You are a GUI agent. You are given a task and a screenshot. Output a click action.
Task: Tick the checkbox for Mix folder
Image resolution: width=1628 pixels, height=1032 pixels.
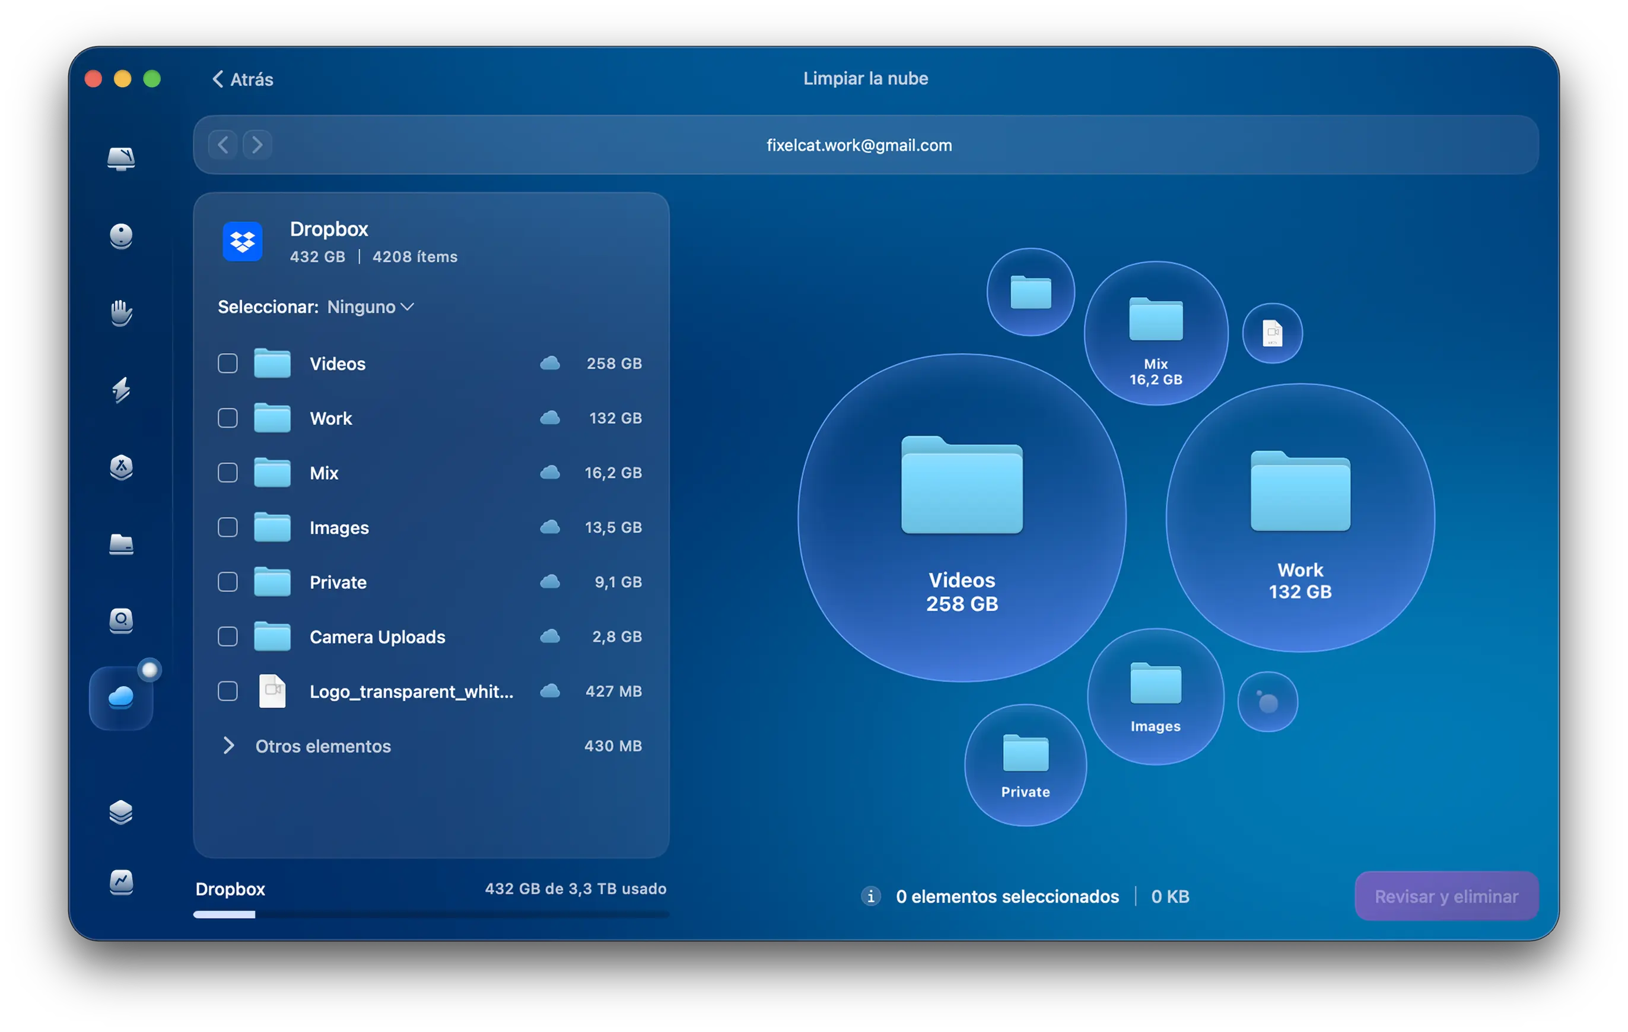click(228, 473)
